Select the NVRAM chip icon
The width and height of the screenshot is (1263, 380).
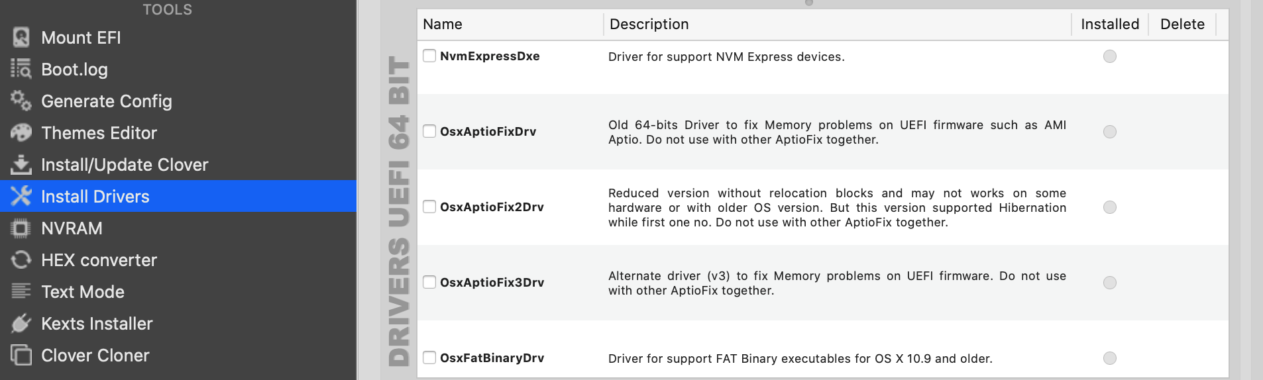21,228
